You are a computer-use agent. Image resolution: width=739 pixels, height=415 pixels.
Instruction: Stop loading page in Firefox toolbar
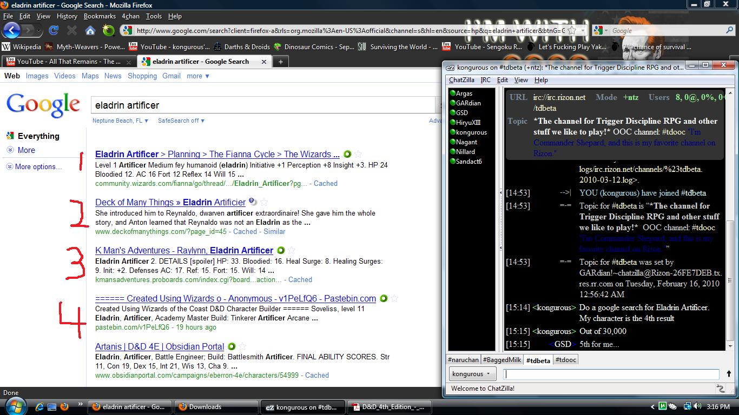coord(72,30)
